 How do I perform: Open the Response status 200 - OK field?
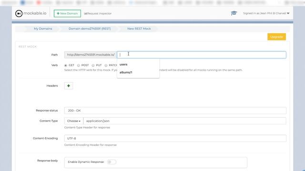(175, 111)
